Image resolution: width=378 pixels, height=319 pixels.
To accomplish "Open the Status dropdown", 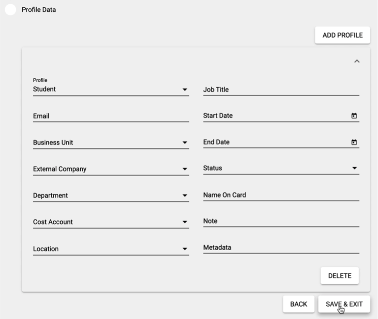I will 355,168.
